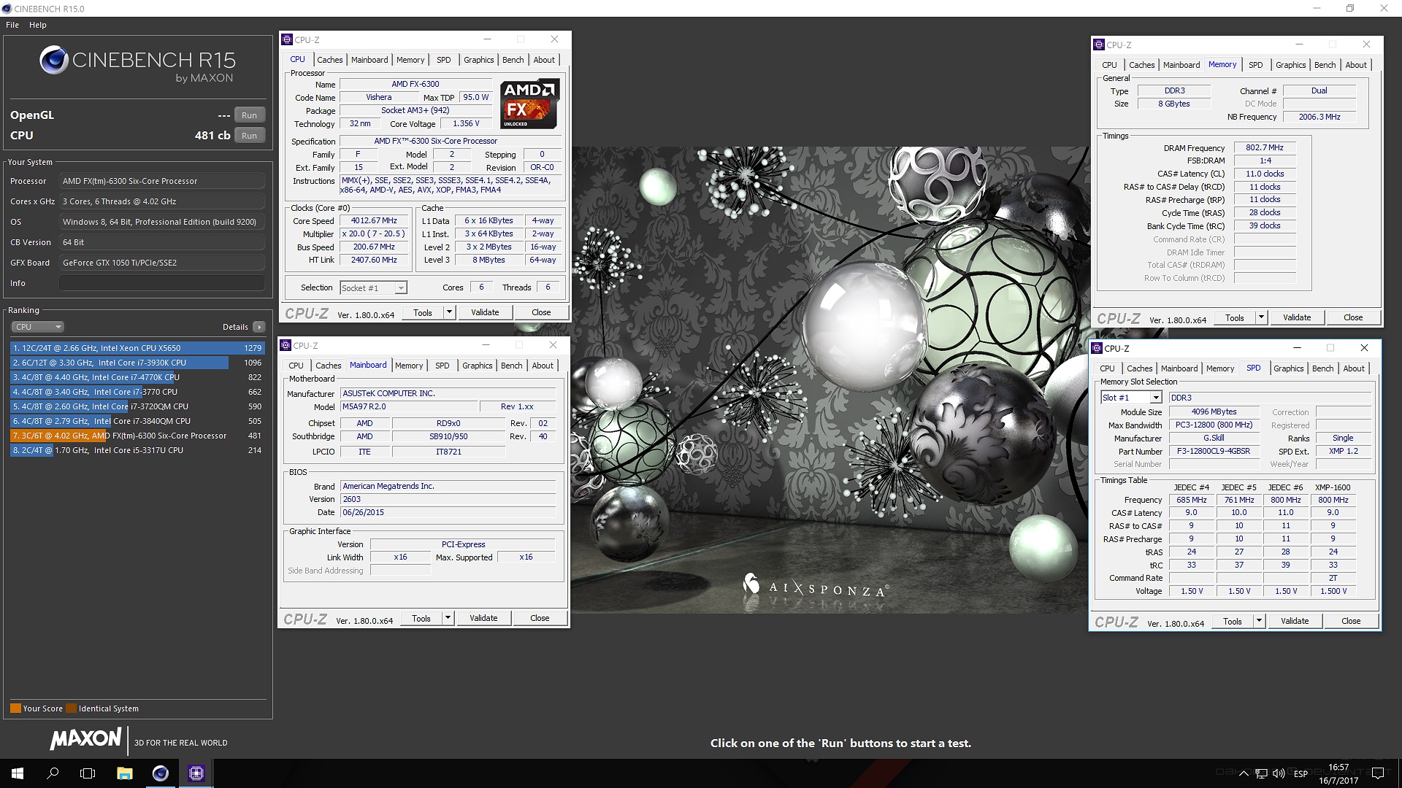The image size is (1402, 788).
Task: Click Part Number F3-12800CL9-4GBSR
Action: pos(1213,451)
